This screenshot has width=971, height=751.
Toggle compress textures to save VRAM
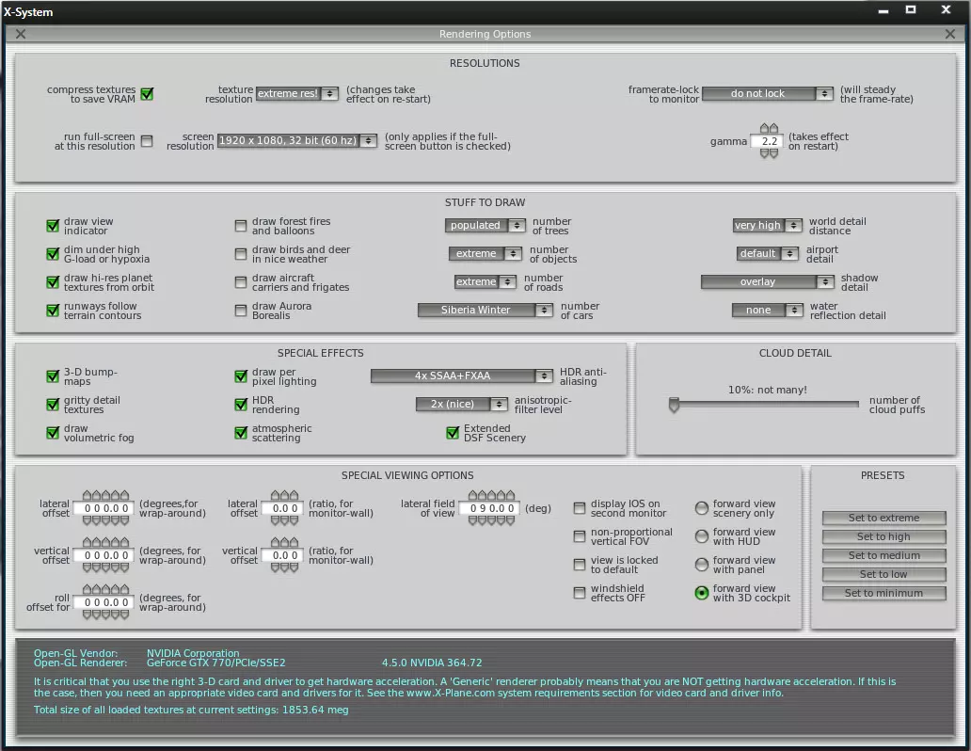147,94
